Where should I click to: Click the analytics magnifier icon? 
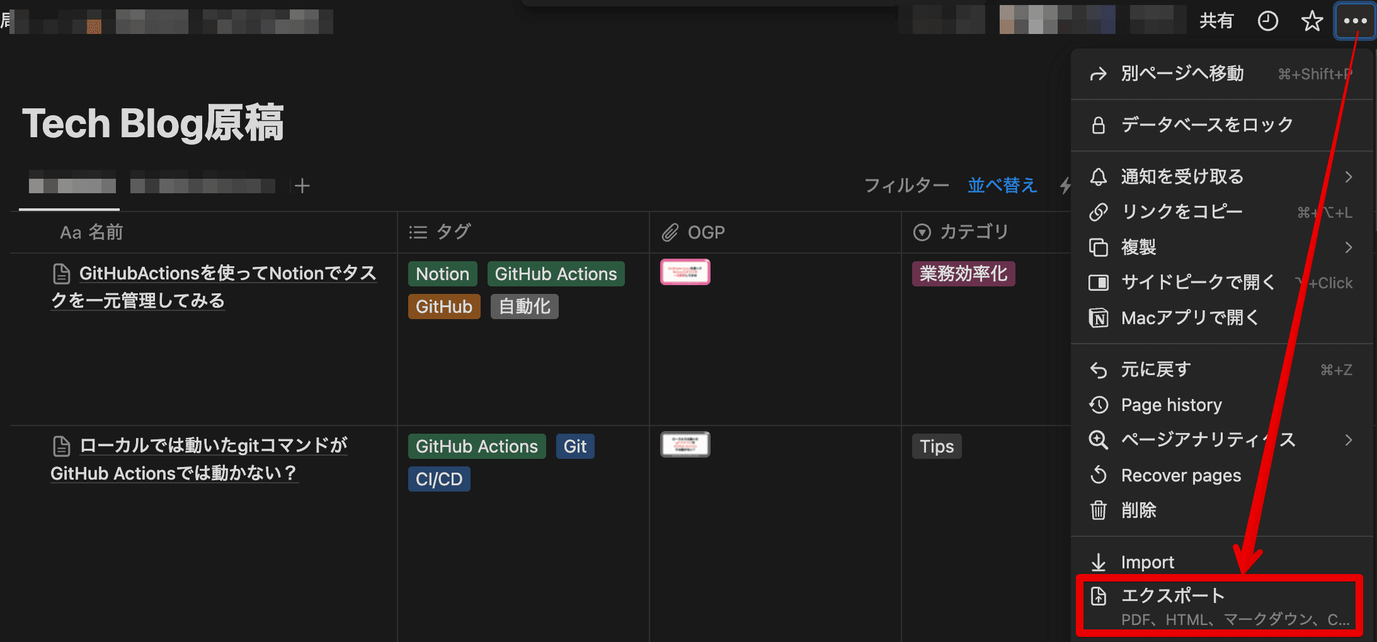[x=1098, y=439]
